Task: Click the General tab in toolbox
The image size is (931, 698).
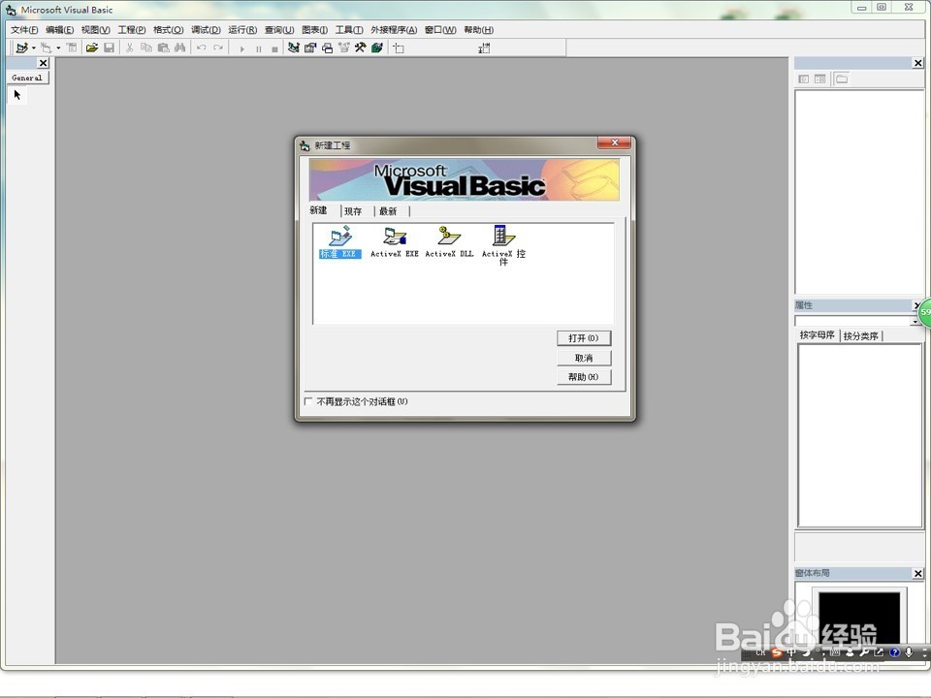Action: [27, 78]
